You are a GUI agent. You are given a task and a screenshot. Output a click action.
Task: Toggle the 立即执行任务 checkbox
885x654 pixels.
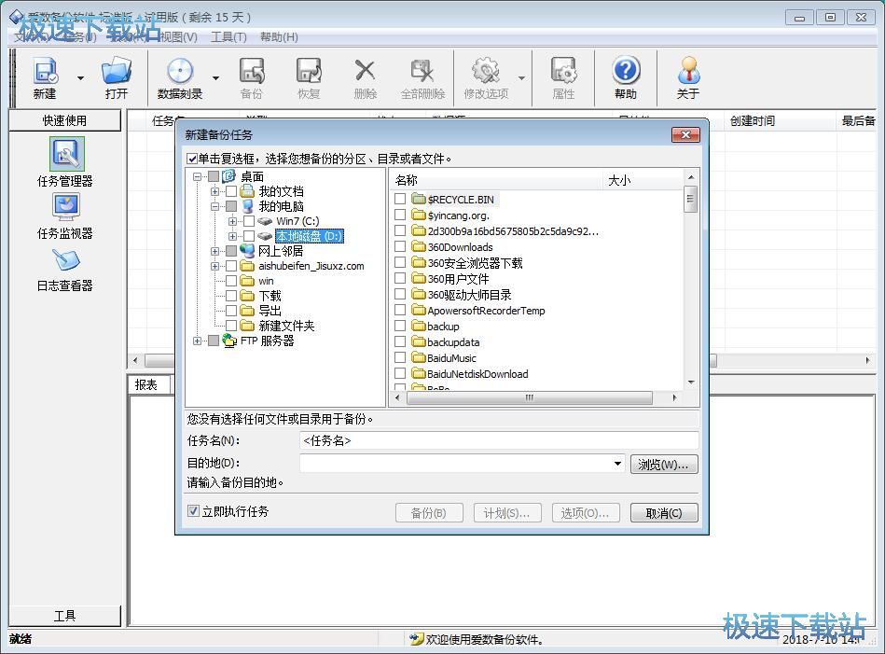[193, 511]
